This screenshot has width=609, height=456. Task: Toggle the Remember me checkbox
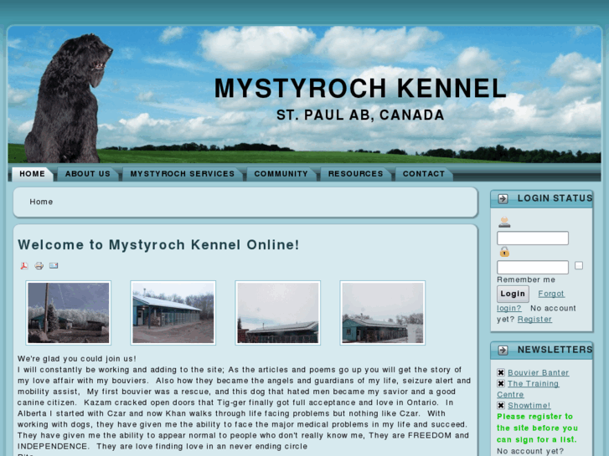click(x=579, y=265)
